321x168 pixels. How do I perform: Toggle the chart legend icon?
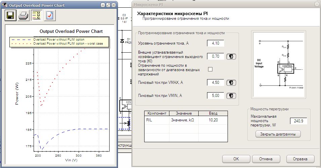click(36, 15)
